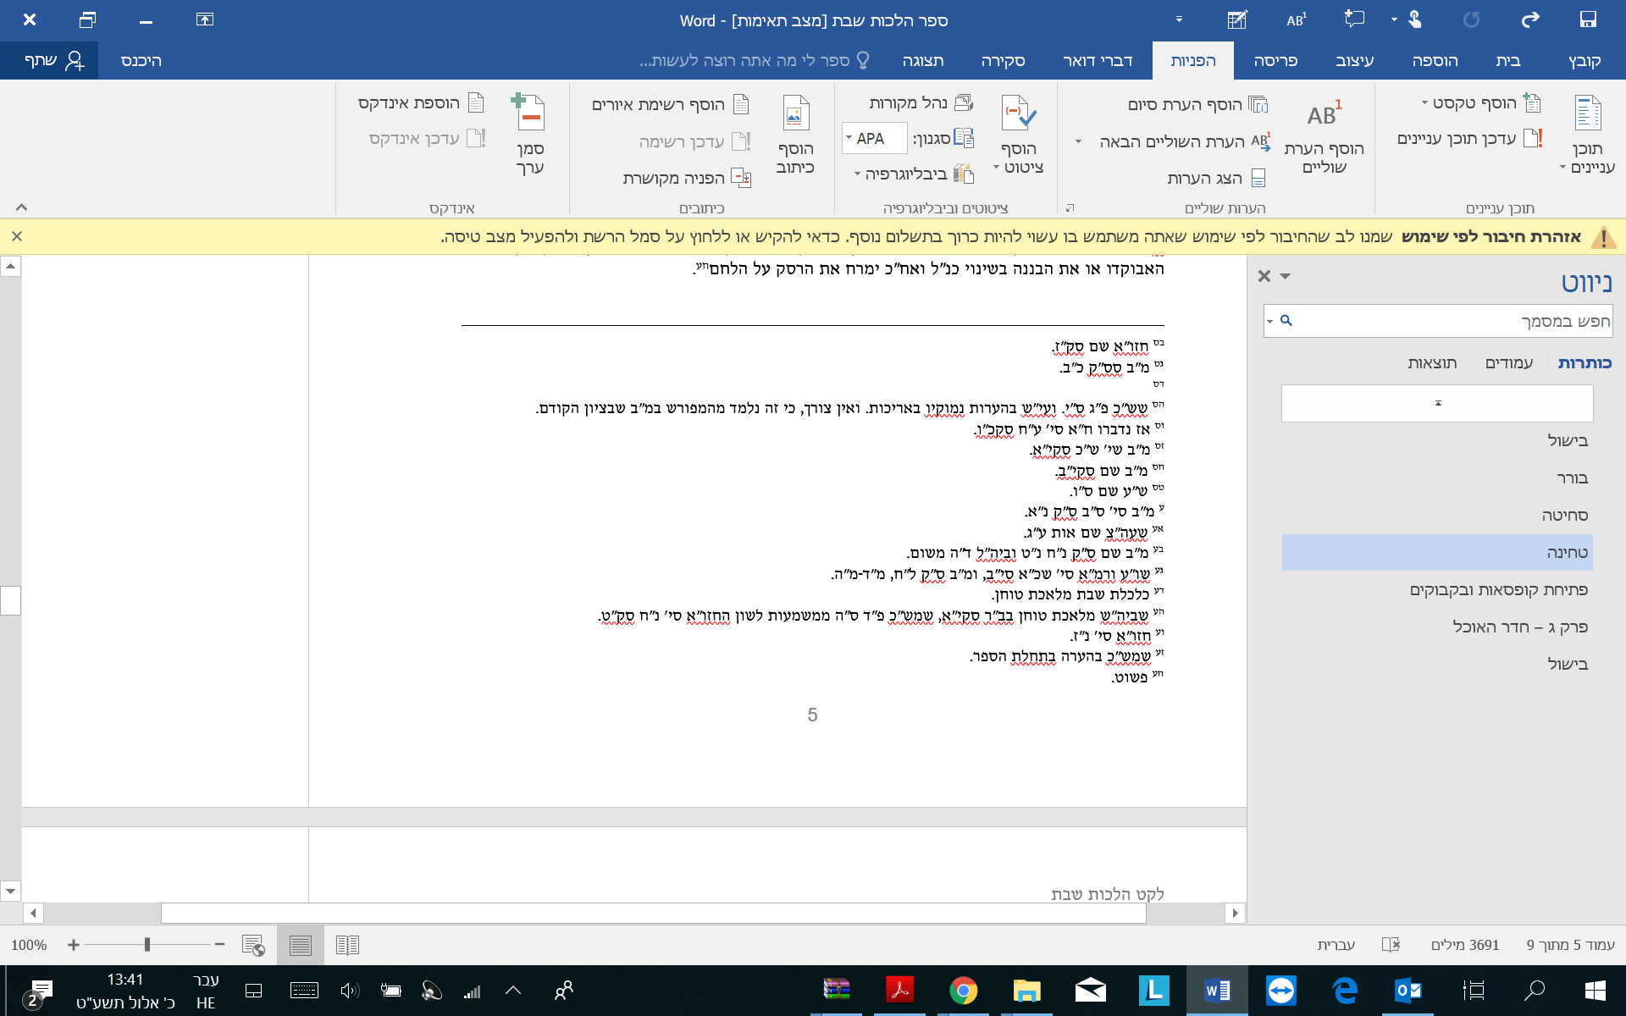The width and height of the screenshot is (1626, 1016).
Task: Switch to the Pages tab in navigation (עמודים)
Action: pyautogui.click(x=1508, y=362)
